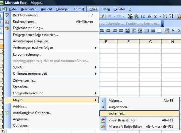Viewport: 181px width, 133px height.
Task: Click the spelling ABC checkmark icon
Action: point(7,15)
